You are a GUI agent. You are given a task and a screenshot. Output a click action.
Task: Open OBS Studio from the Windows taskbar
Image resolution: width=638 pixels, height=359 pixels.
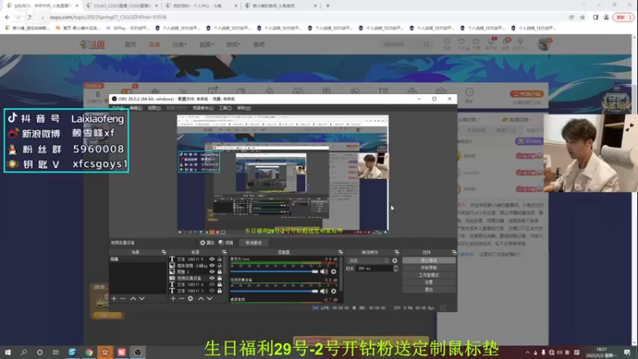[x=137, y=352]
